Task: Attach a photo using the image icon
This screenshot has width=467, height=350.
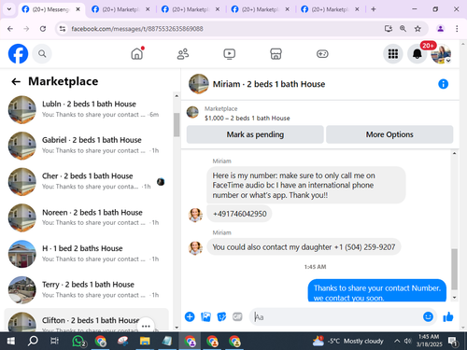Action: [205, 316]
